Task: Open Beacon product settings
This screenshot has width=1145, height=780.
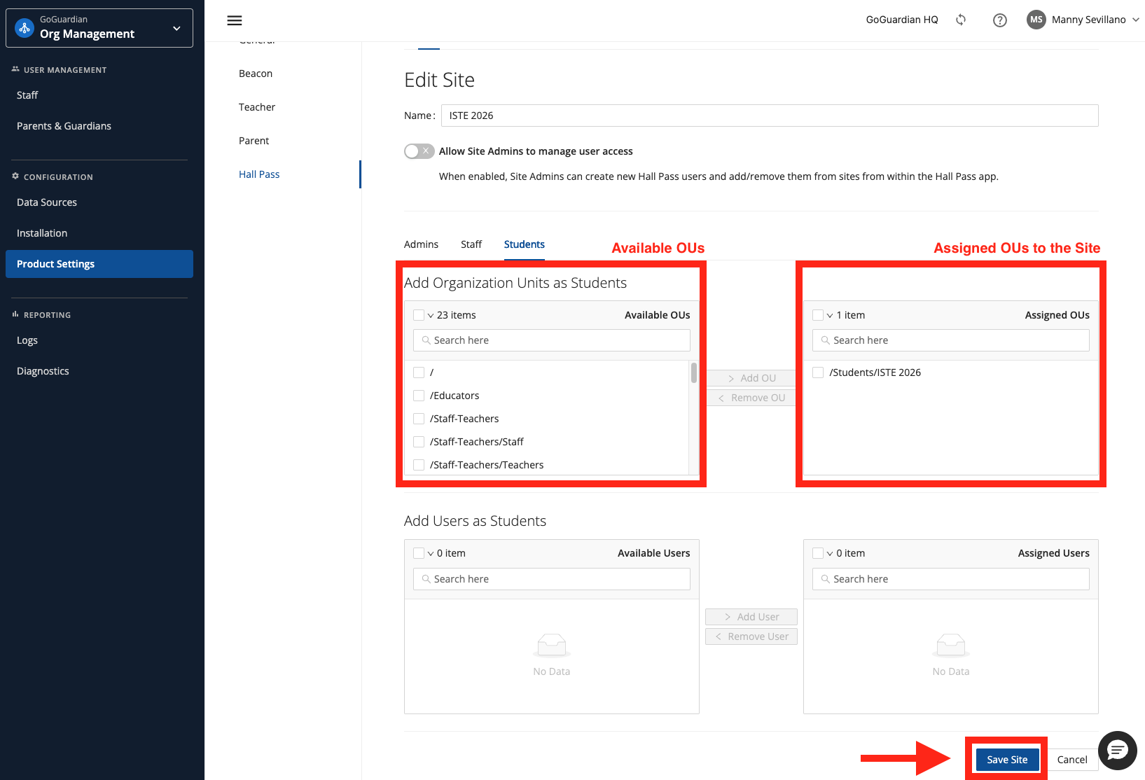Action: click(256, 74)
